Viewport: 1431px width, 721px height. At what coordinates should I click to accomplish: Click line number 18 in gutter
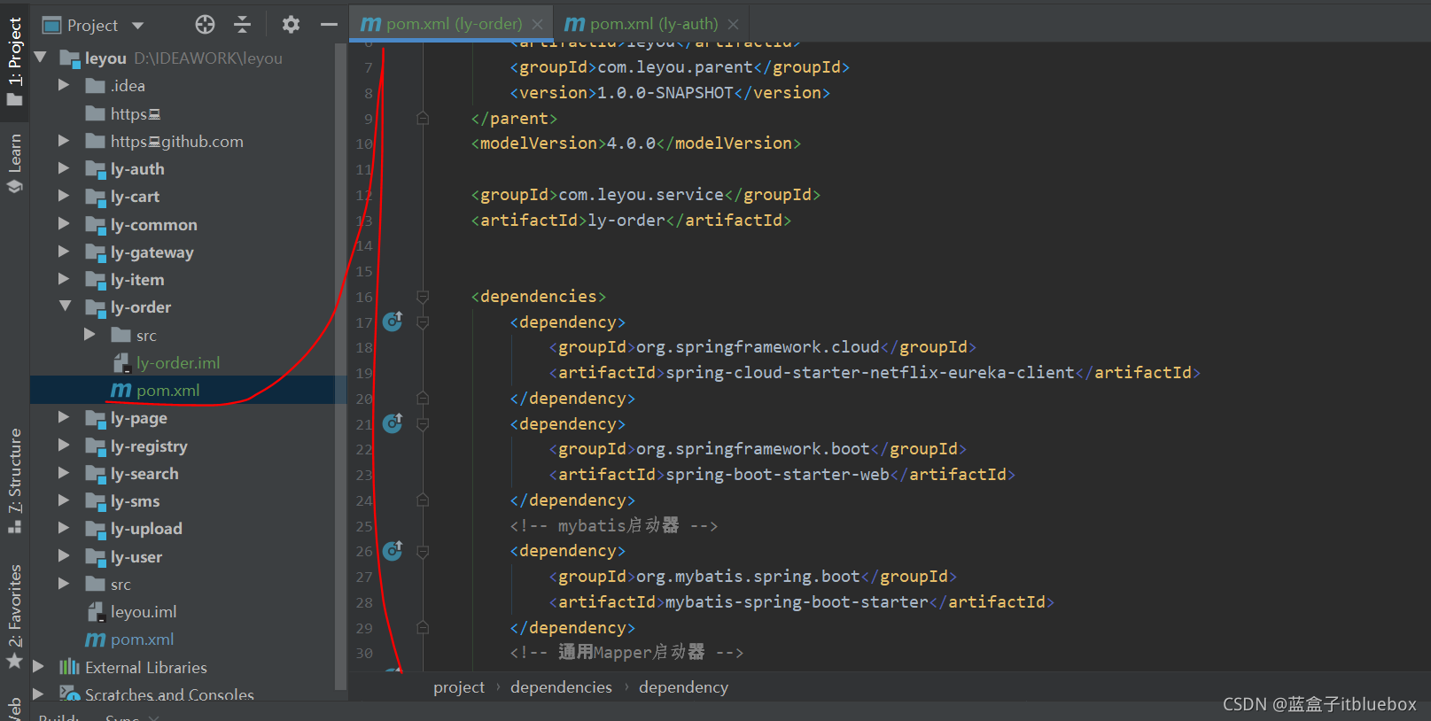point(364,347)
